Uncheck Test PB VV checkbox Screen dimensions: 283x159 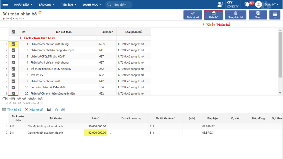point(13,75)
